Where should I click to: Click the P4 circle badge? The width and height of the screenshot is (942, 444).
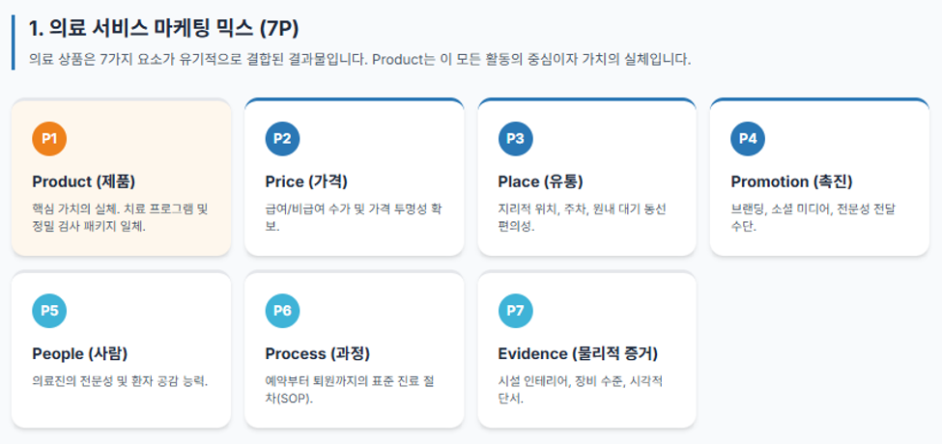748,139
